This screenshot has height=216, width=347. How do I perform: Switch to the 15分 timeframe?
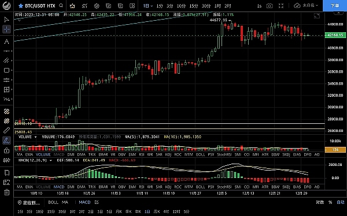point(194,6)
